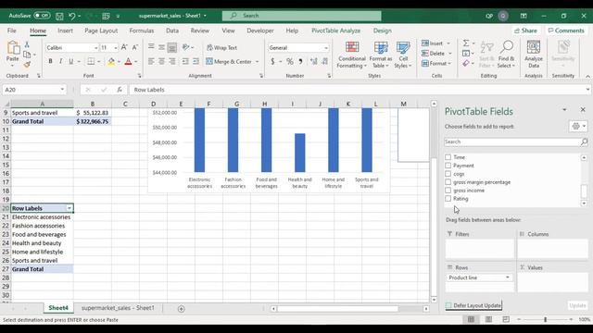
Task: Apply Bold formatting
Action: tap(50, 61)
